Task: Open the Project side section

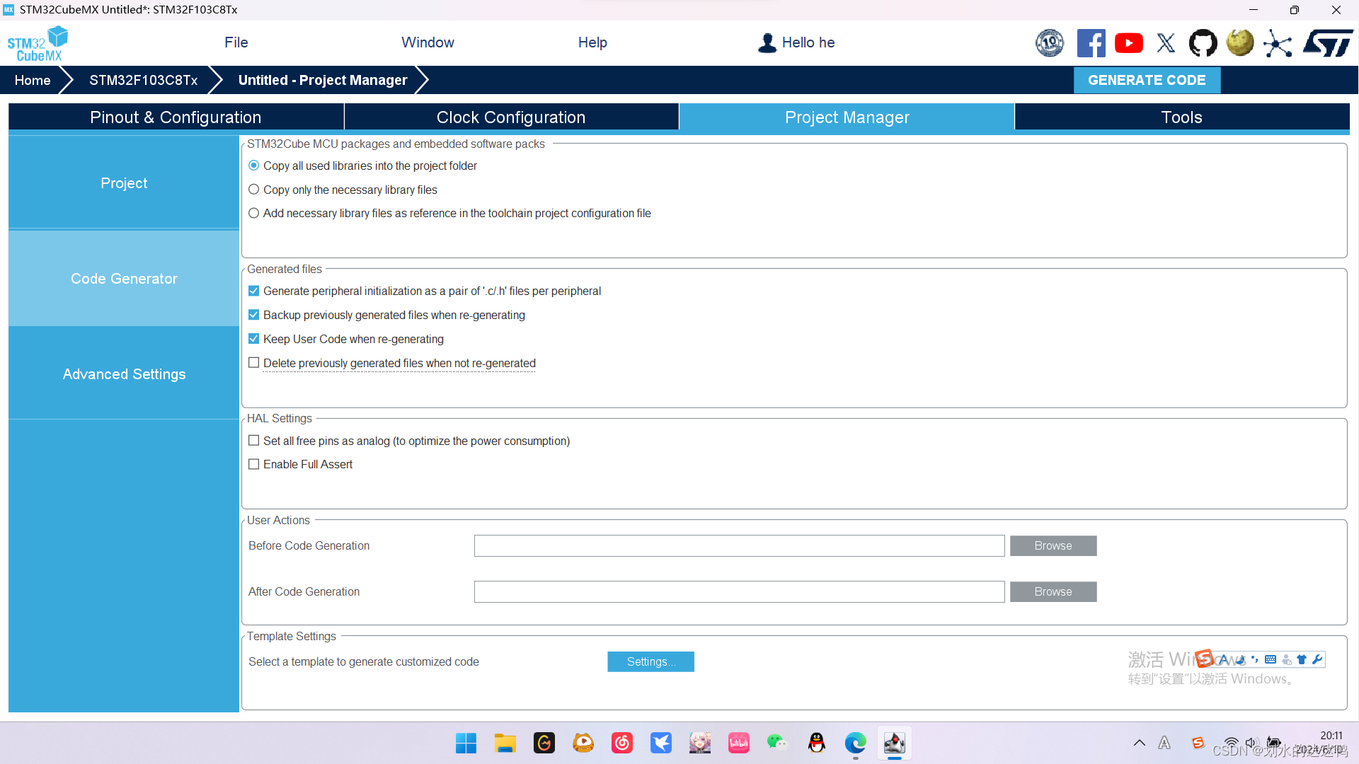Action: coord(124,183)
